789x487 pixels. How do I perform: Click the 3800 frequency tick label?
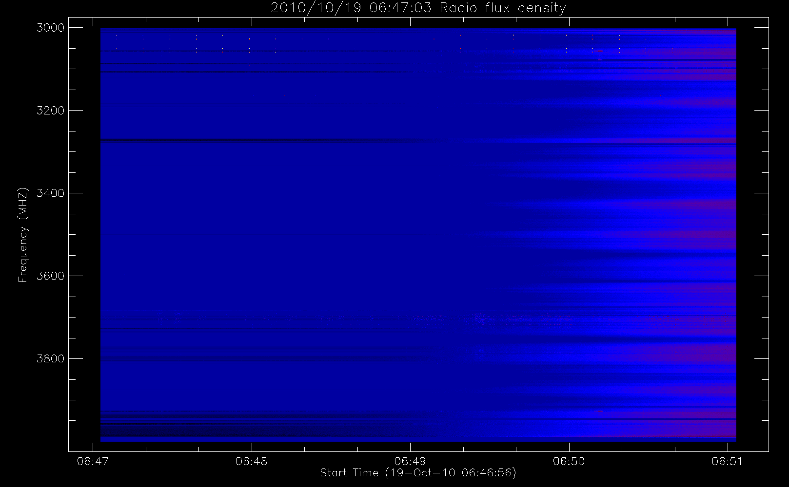click(x=51, y=359)
